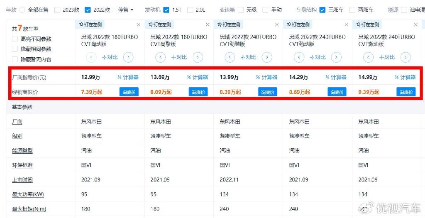Remove the 180TURBO CVT尚动版 column
Viewport: 425px width, 218px height.
point(139,24)
